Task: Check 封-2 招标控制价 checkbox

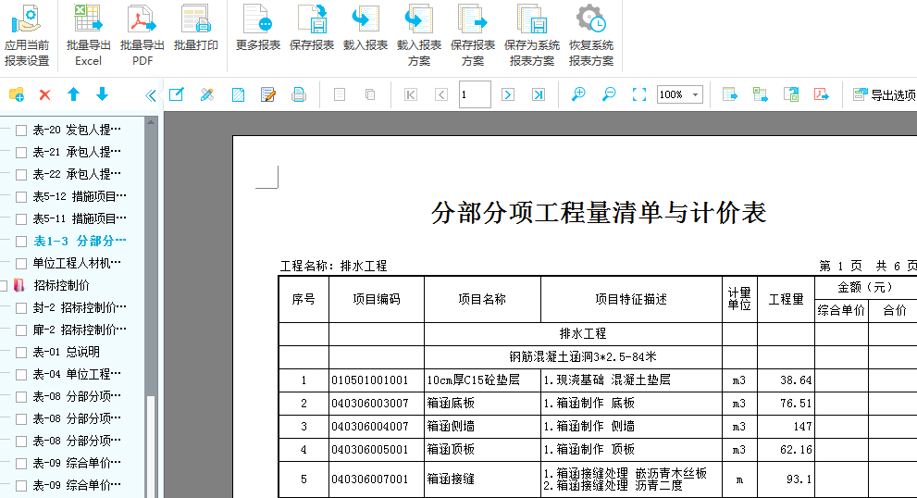Action: click(21, 308)
